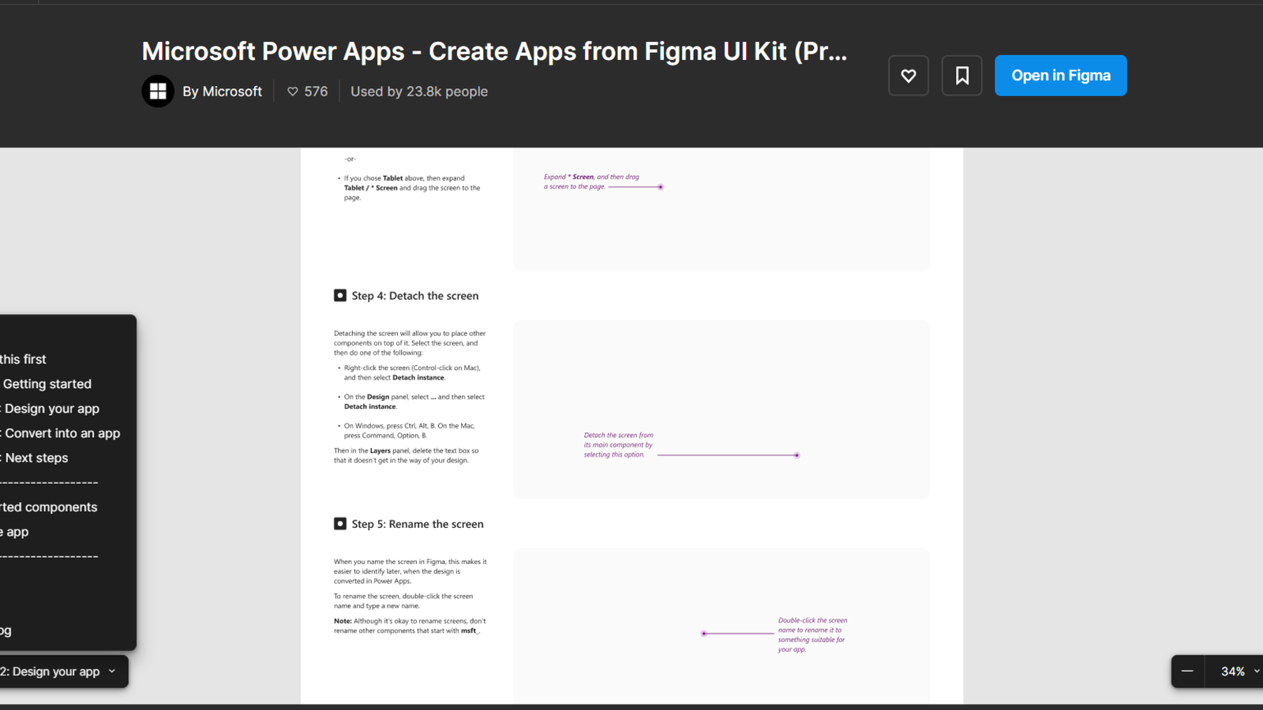Viewport: 1263px width, 710px height.
Task: Click the 'On Windows, press Ctrl, Alt, B' bullet
Action: 409,430
